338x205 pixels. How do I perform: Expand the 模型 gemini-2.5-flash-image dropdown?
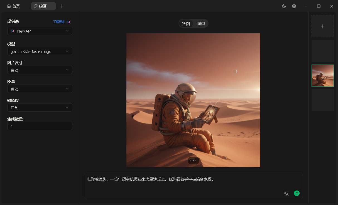point(40,51)
